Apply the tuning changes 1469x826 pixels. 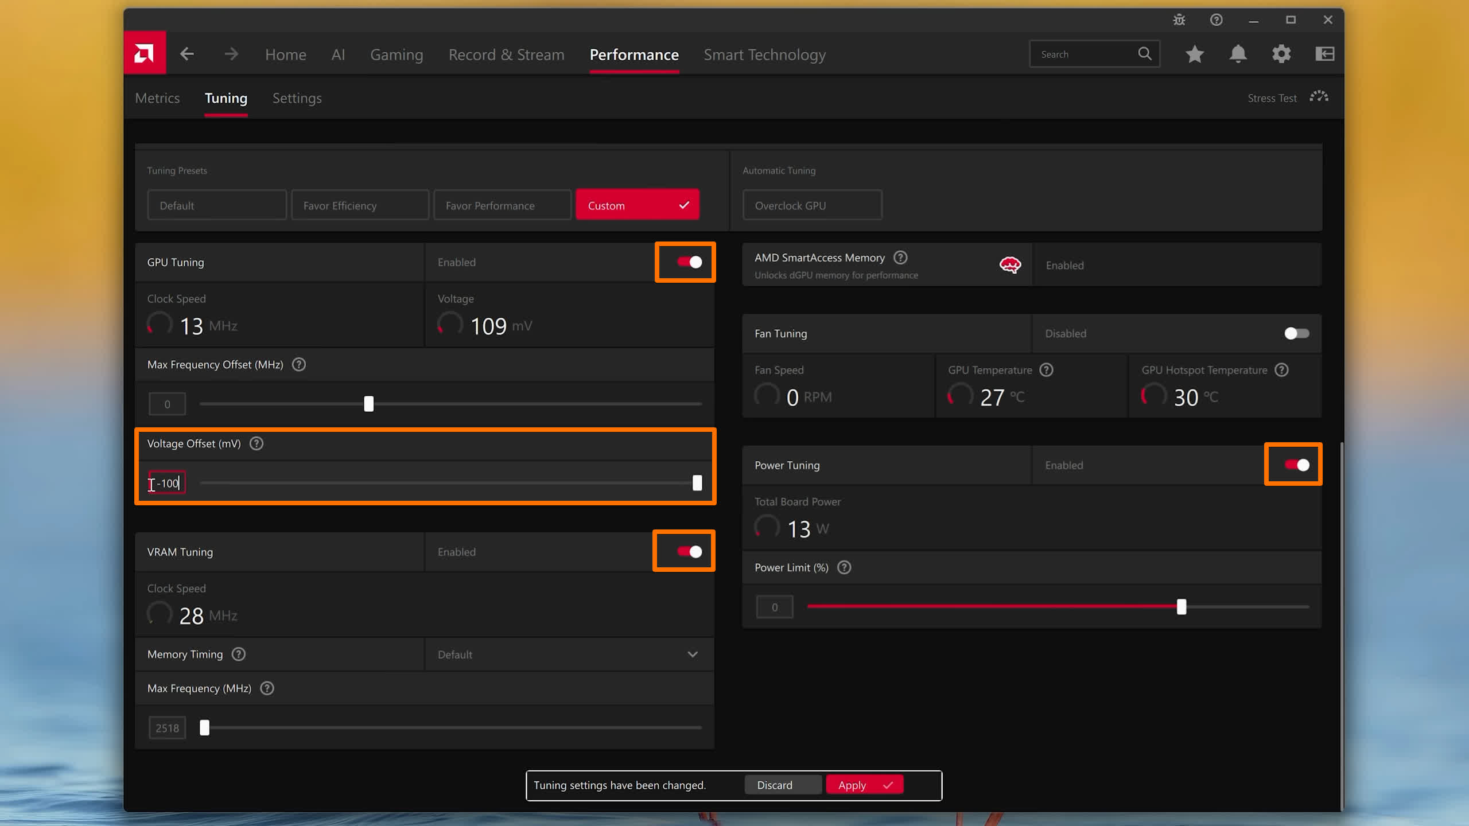pyautogui.click(x=865, y=785)
